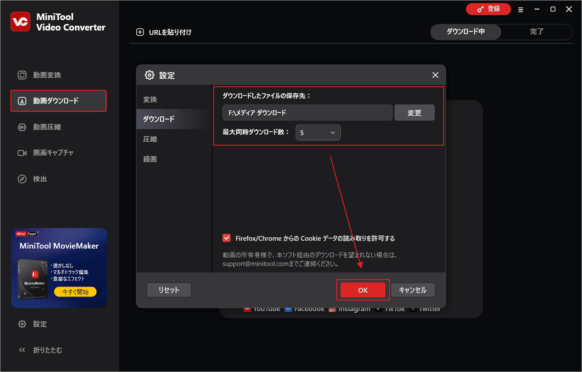Image resolution: width=582 pixels, height=372 pixels.
Task: Click the sidebar 設定 gear icon
Action: (x=22, y=324)
